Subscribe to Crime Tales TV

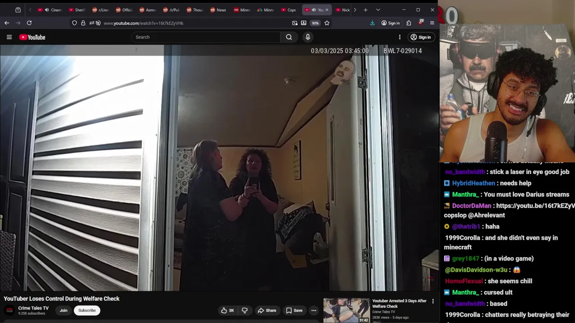click(x=87, y=310)
